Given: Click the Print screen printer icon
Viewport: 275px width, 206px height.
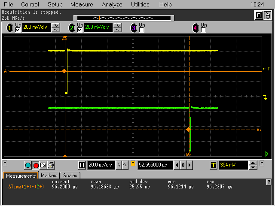Looking at the screenshot, I should pos(50,165).
